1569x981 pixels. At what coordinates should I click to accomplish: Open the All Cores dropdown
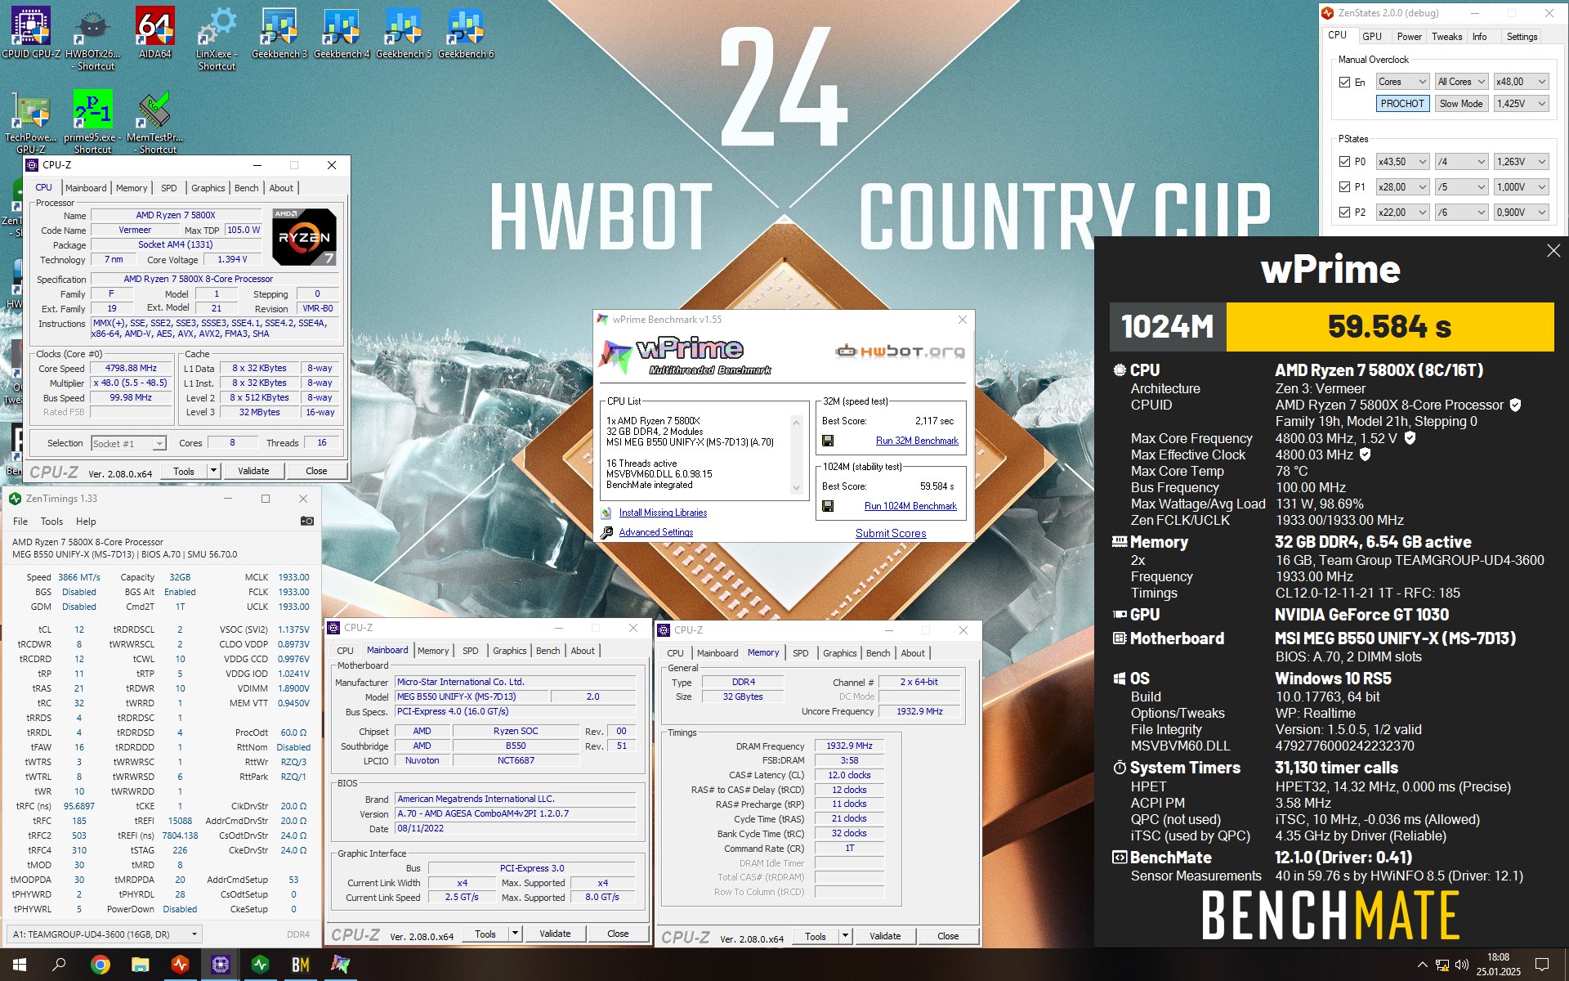[x=1461, y=82]
